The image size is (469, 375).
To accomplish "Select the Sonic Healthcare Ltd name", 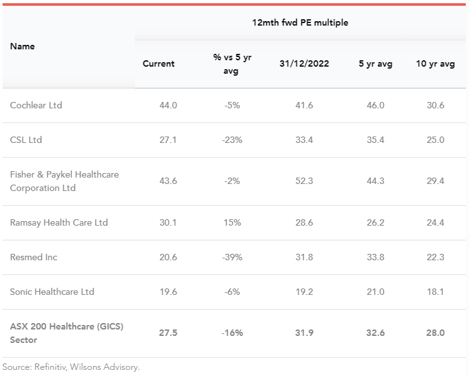I will tap(52, 292).
